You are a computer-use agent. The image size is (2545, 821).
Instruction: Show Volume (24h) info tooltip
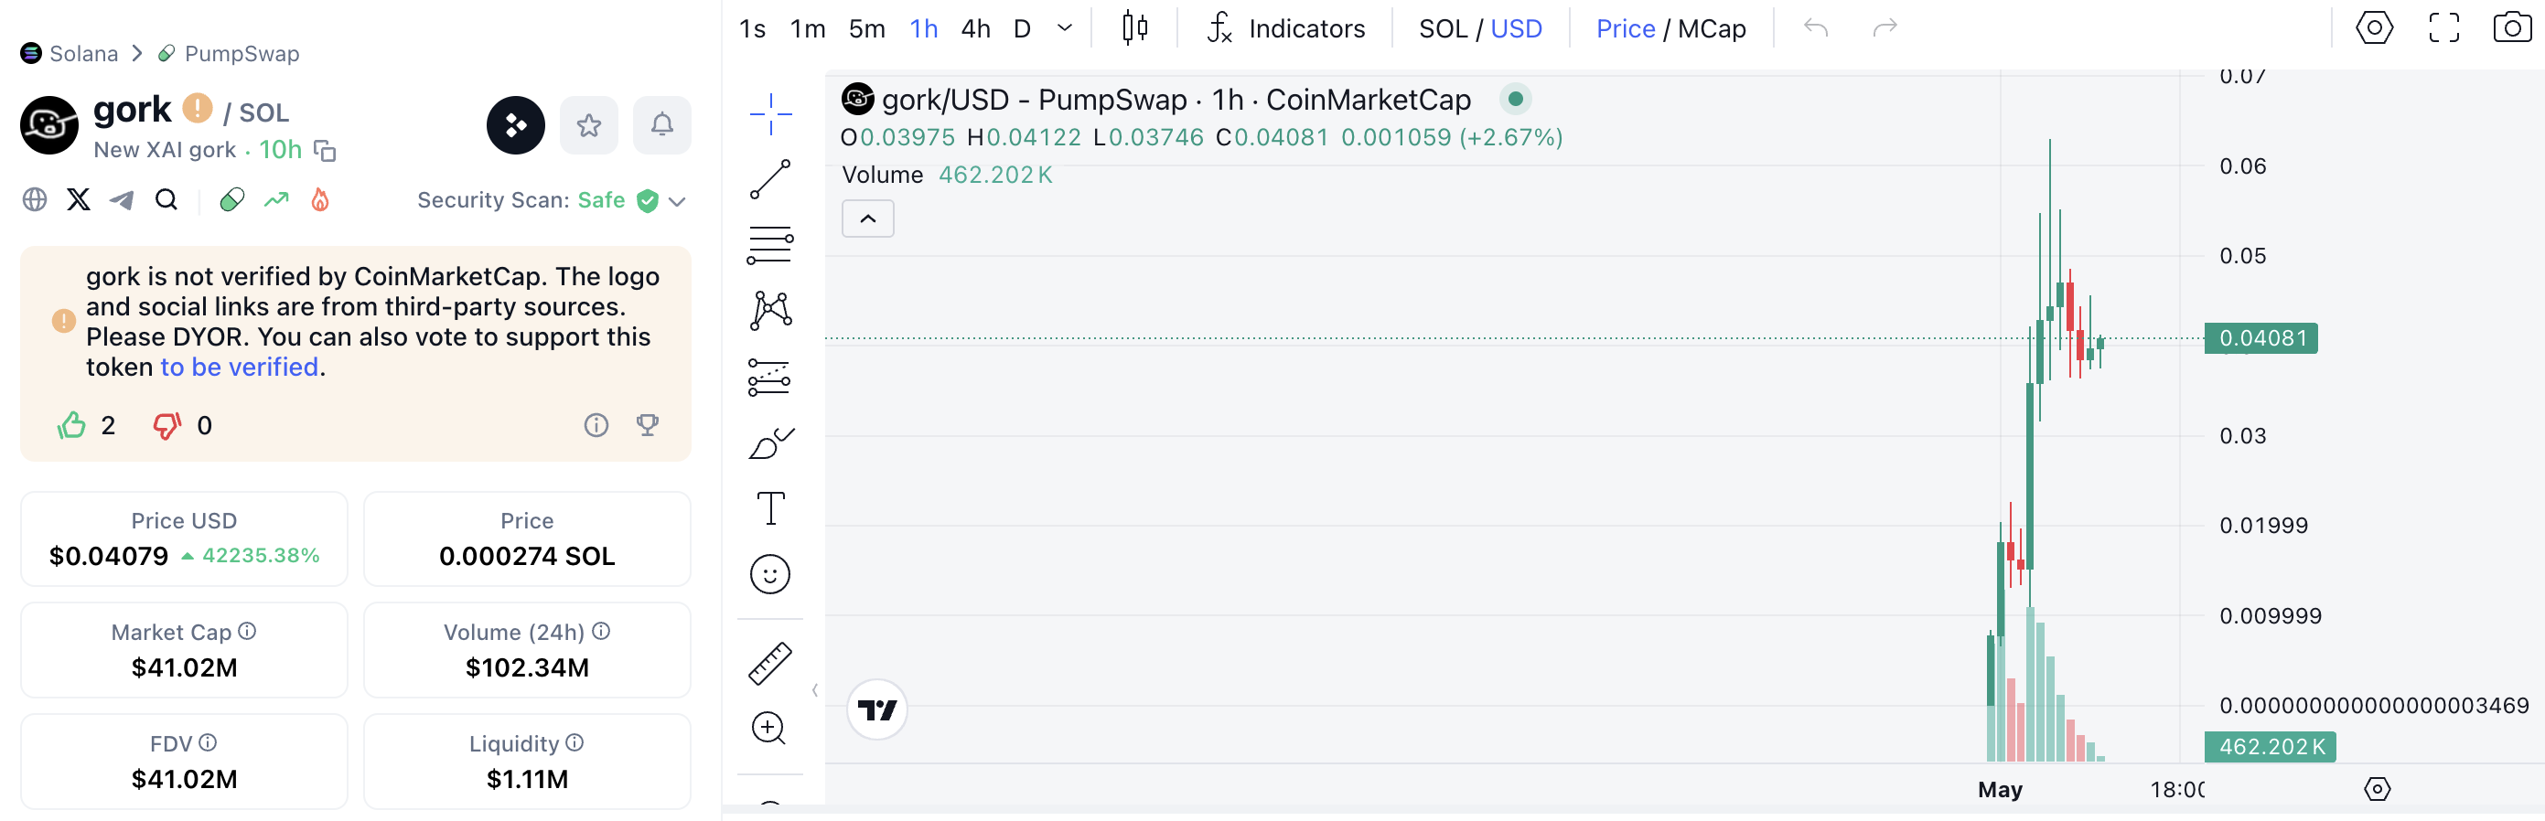[601, 631]
